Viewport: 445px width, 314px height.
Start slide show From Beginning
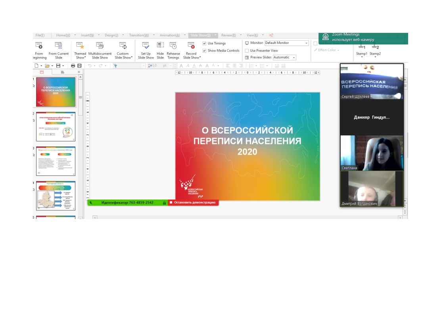[x=39, y=50]
